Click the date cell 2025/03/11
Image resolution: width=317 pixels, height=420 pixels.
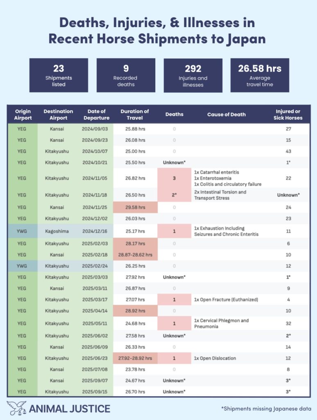95,288
